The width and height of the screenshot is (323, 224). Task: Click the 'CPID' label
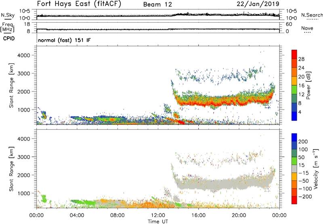tap(9, 38)
